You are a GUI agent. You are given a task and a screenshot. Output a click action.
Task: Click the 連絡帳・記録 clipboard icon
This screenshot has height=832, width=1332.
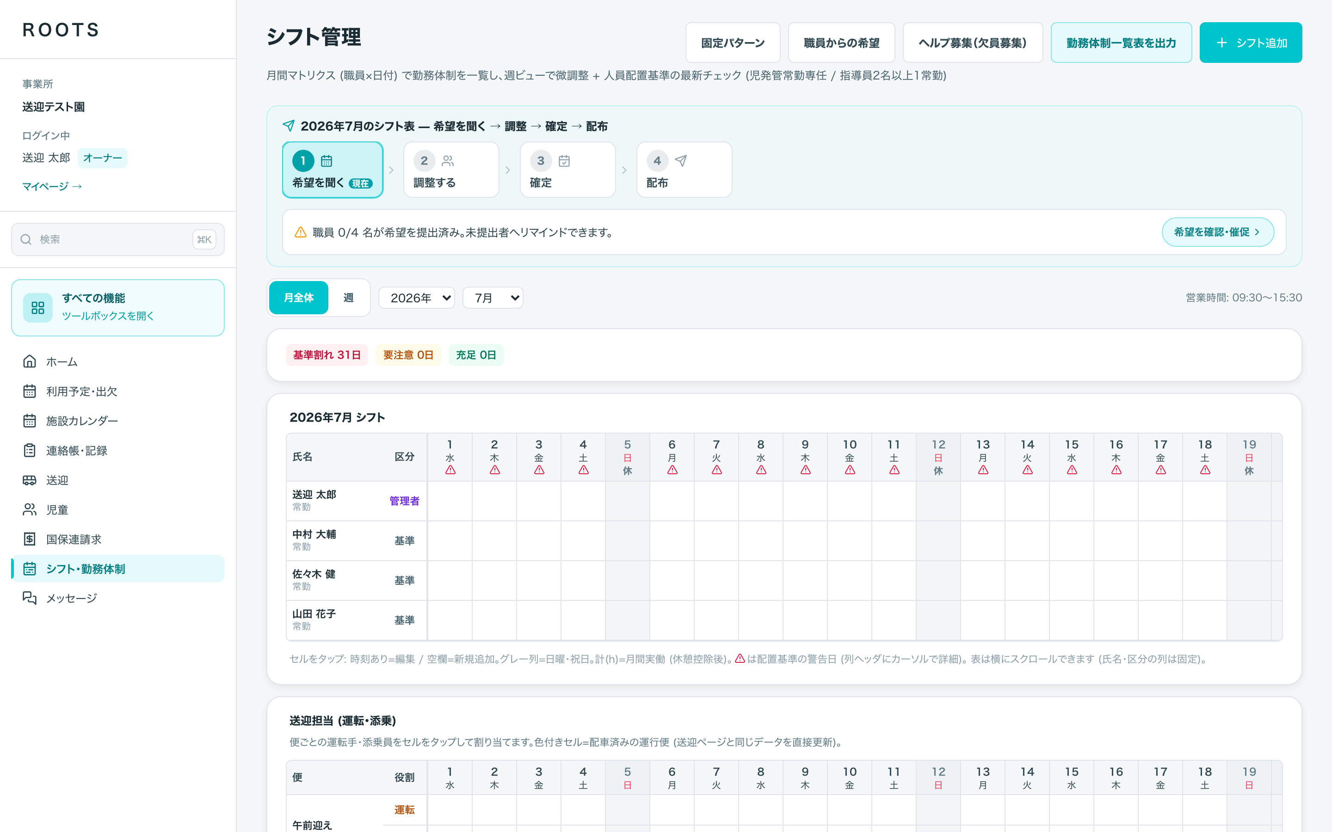click(x=30, y=450)
